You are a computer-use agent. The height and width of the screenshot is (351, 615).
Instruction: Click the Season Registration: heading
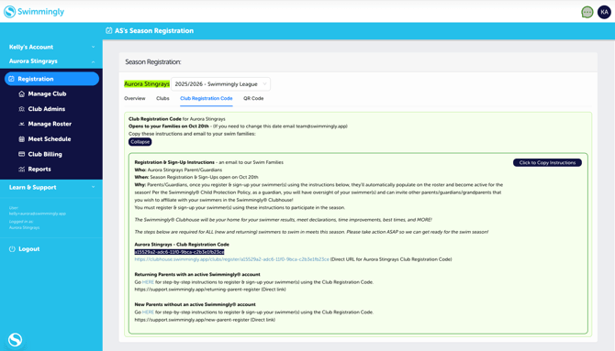point(153,62)
